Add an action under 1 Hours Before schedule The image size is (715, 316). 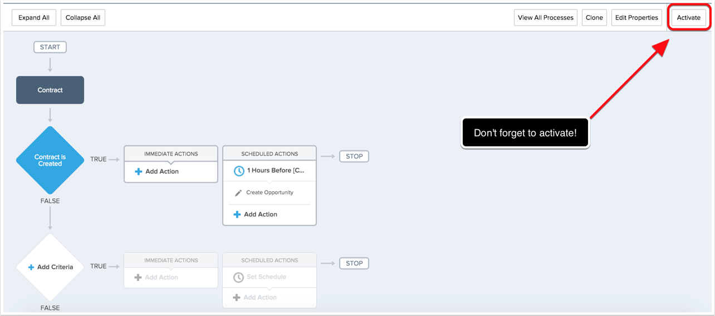(261, 215)
